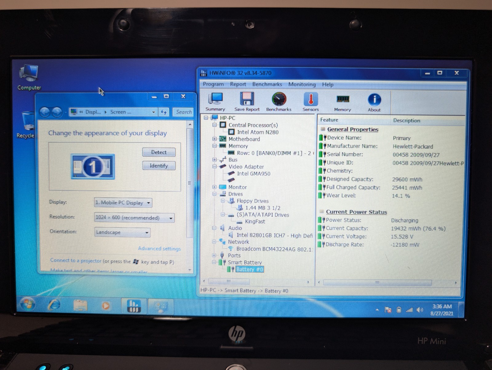Collapse the Memory tree node

click(215, 146)
